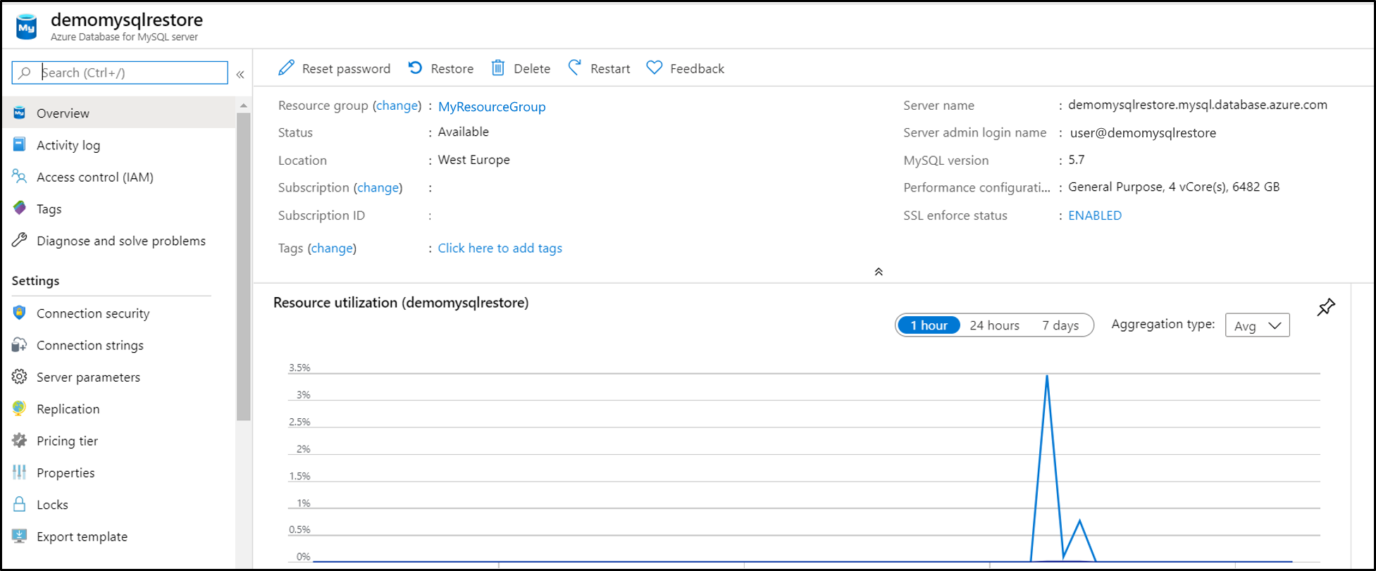The width and height of the screenshot is (1376, 571).
Task: Click the Reset password pencil icon
Action: (286, 68)
